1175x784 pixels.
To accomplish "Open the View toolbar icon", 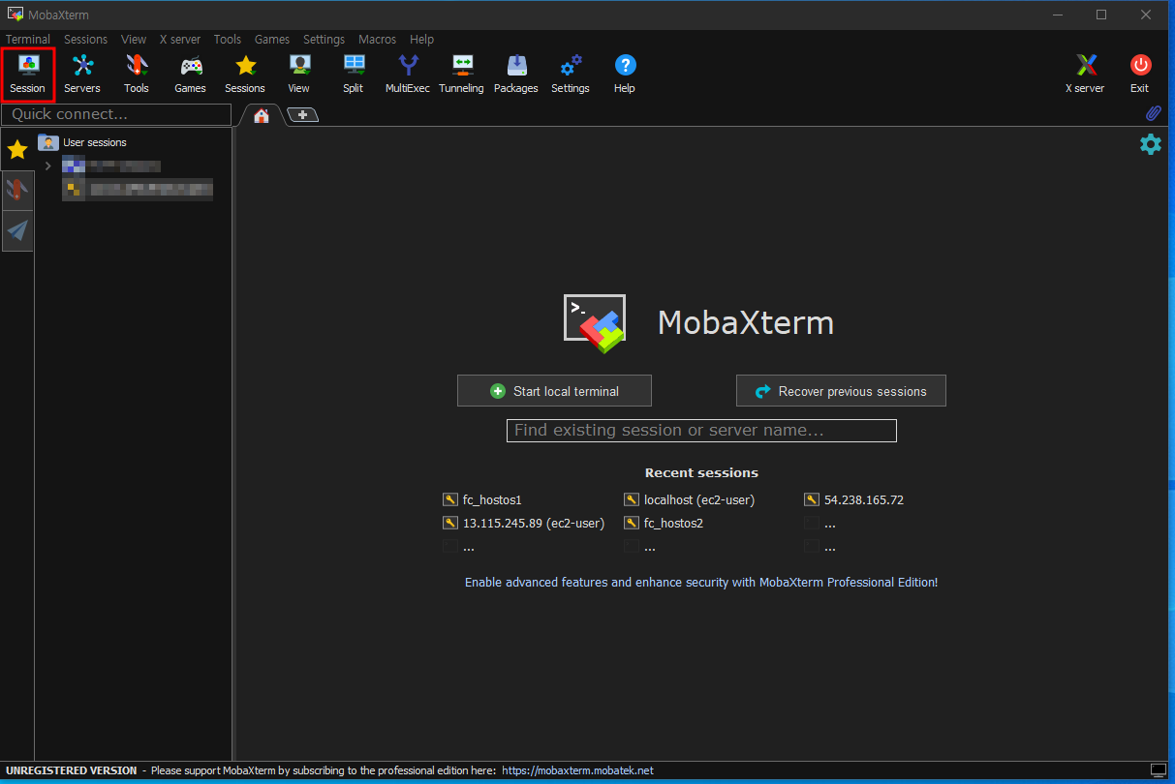I will point(299,75).
